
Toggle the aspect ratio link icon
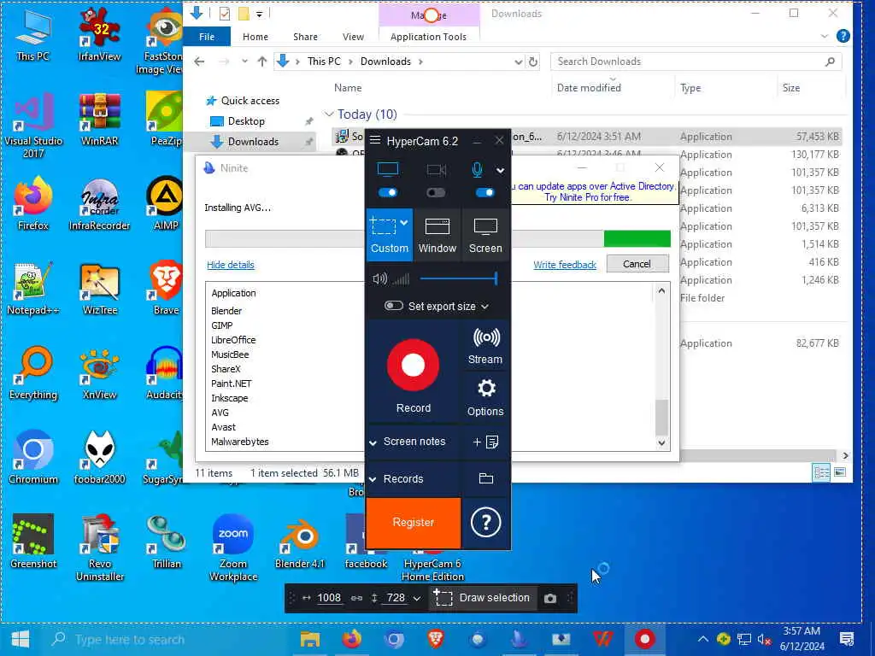pyautogui.click(x=356, y=598)
